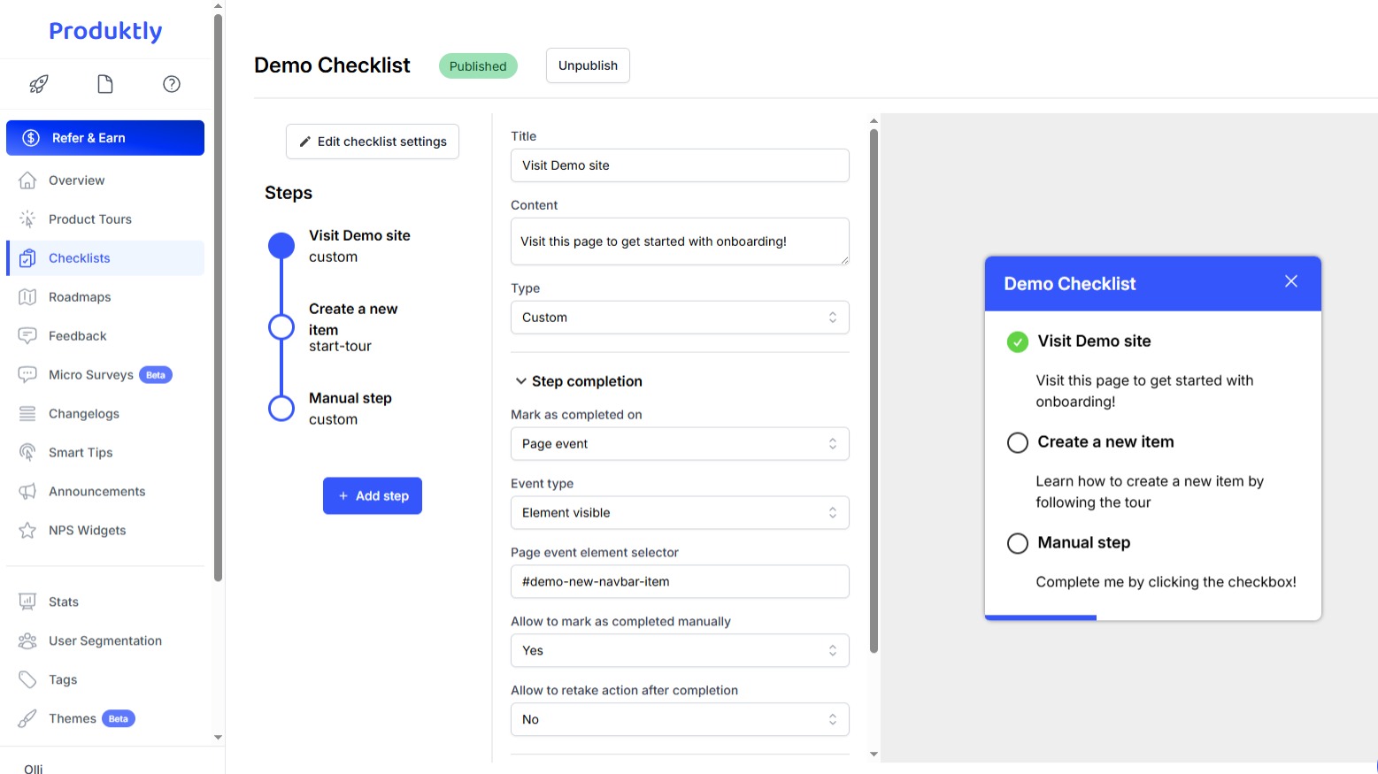Click the Add step button

pyautogui.click(x=373, y=496)
